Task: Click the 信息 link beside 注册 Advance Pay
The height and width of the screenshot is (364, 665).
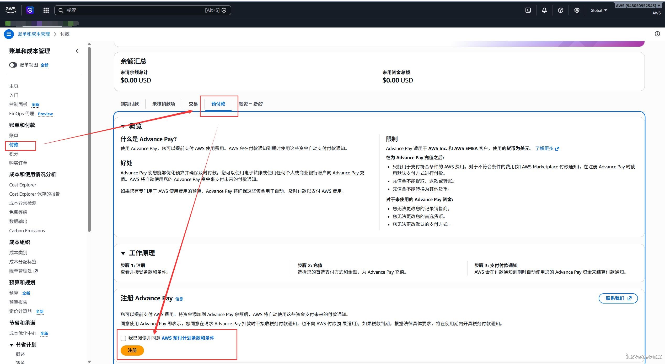Action: [179, 299]
